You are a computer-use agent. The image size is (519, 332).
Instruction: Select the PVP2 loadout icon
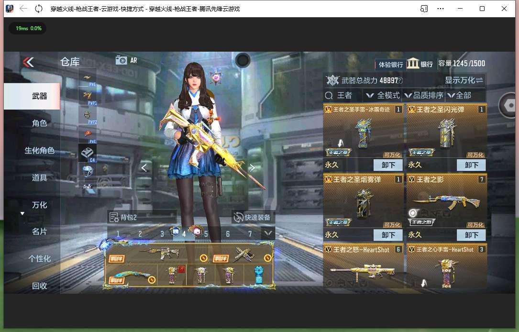tap(88, 116)
